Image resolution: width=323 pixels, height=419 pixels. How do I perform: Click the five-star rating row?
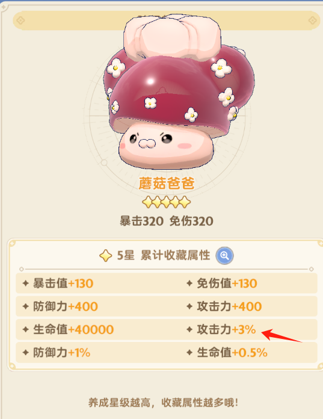[x=166, y=202]
